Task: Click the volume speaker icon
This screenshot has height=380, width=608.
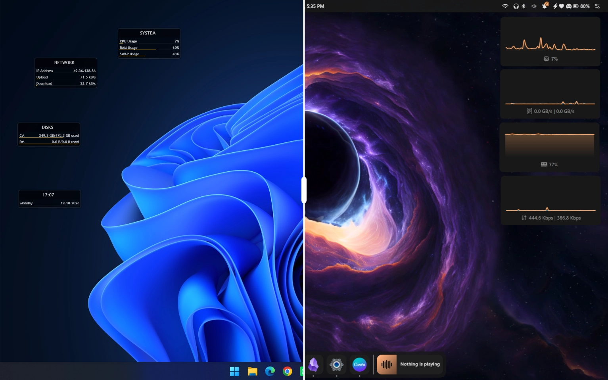Action: point(534,6)
